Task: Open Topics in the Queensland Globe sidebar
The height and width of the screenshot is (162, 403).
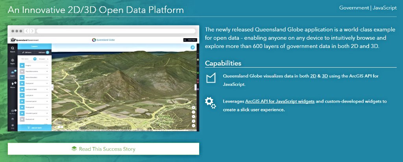Action: tap(13, 61)
